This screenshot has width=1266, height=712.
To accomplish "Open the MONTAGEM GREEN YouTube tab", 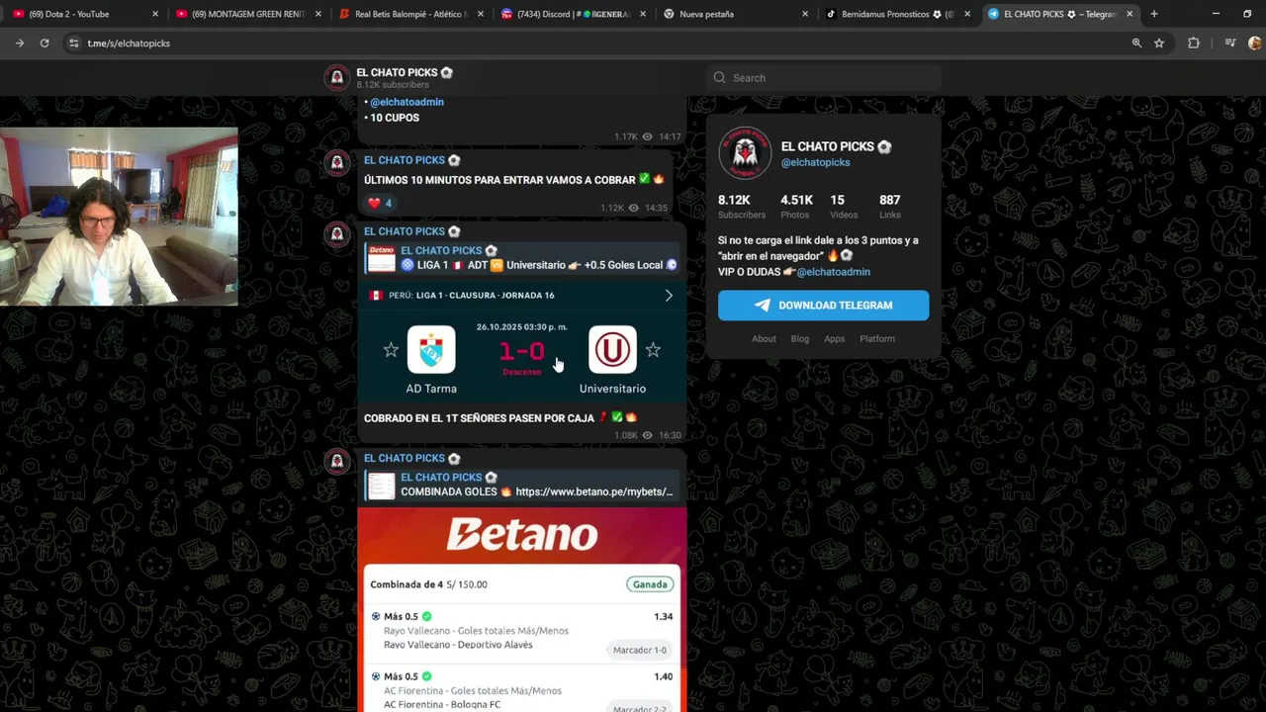I will coord(247,14).
